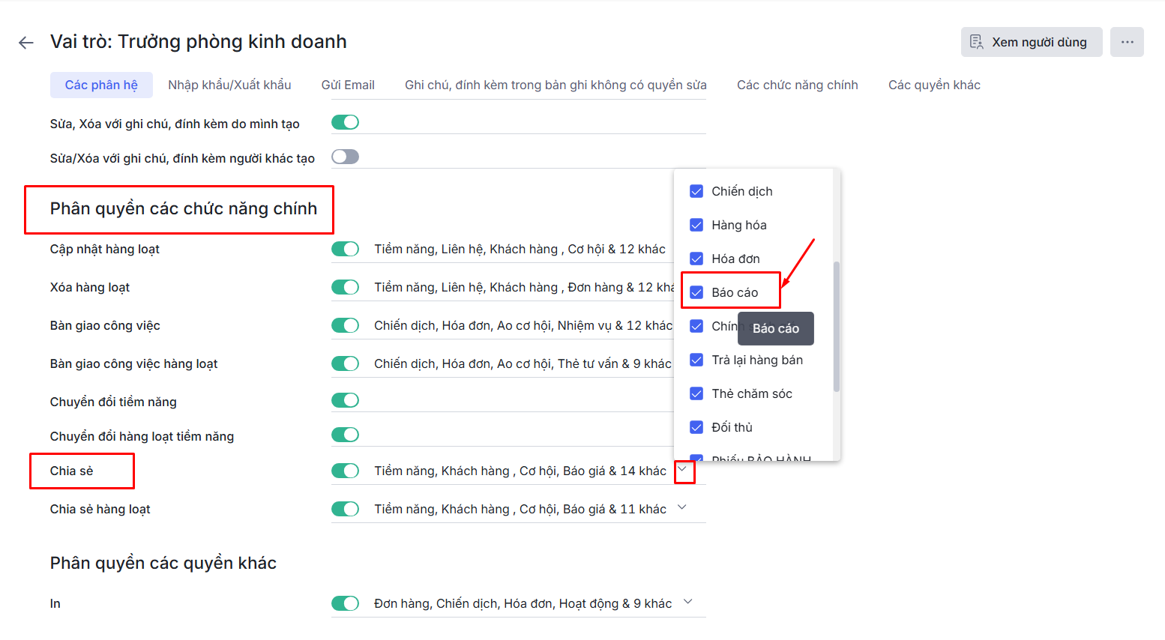Uncheck Trả lại hàng bán option
Viewport: 1165px width, 640px height.
click(696, 360)
